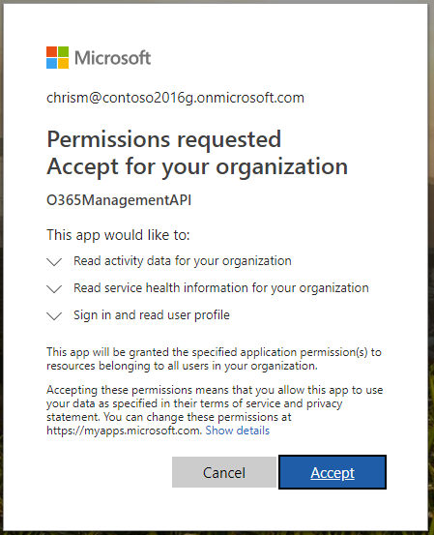The width and height of the screenshot is (434, 535).
Task: Click the O365ManagementAPI app name
Action: [119, 200]
